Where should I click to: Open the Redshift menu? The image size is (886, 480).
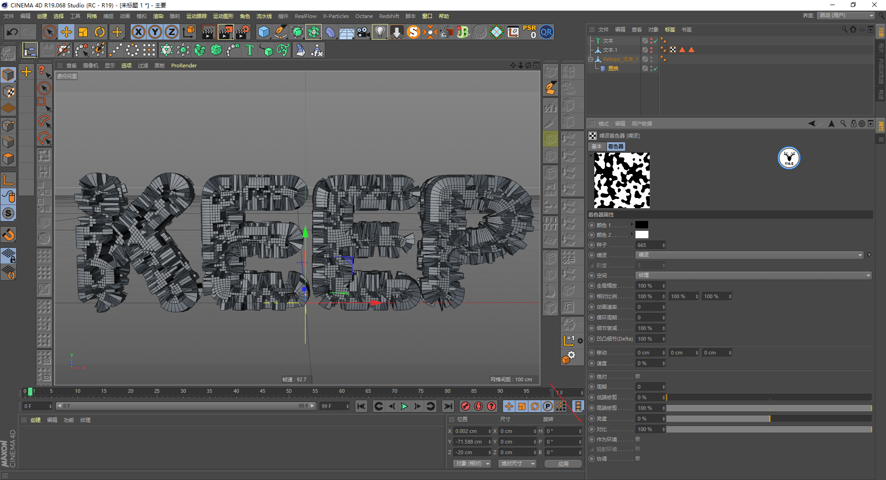389,16
